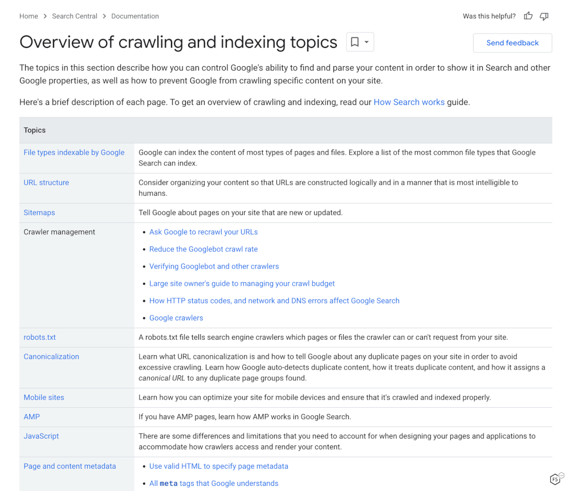
Task: Visit the URL structure topic
Action: pos(46,182)
